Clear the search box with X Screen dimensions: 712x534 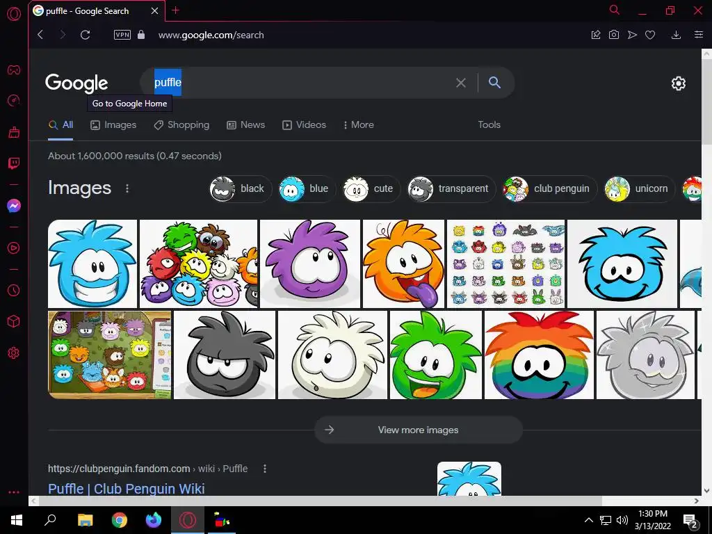point(460,83)
